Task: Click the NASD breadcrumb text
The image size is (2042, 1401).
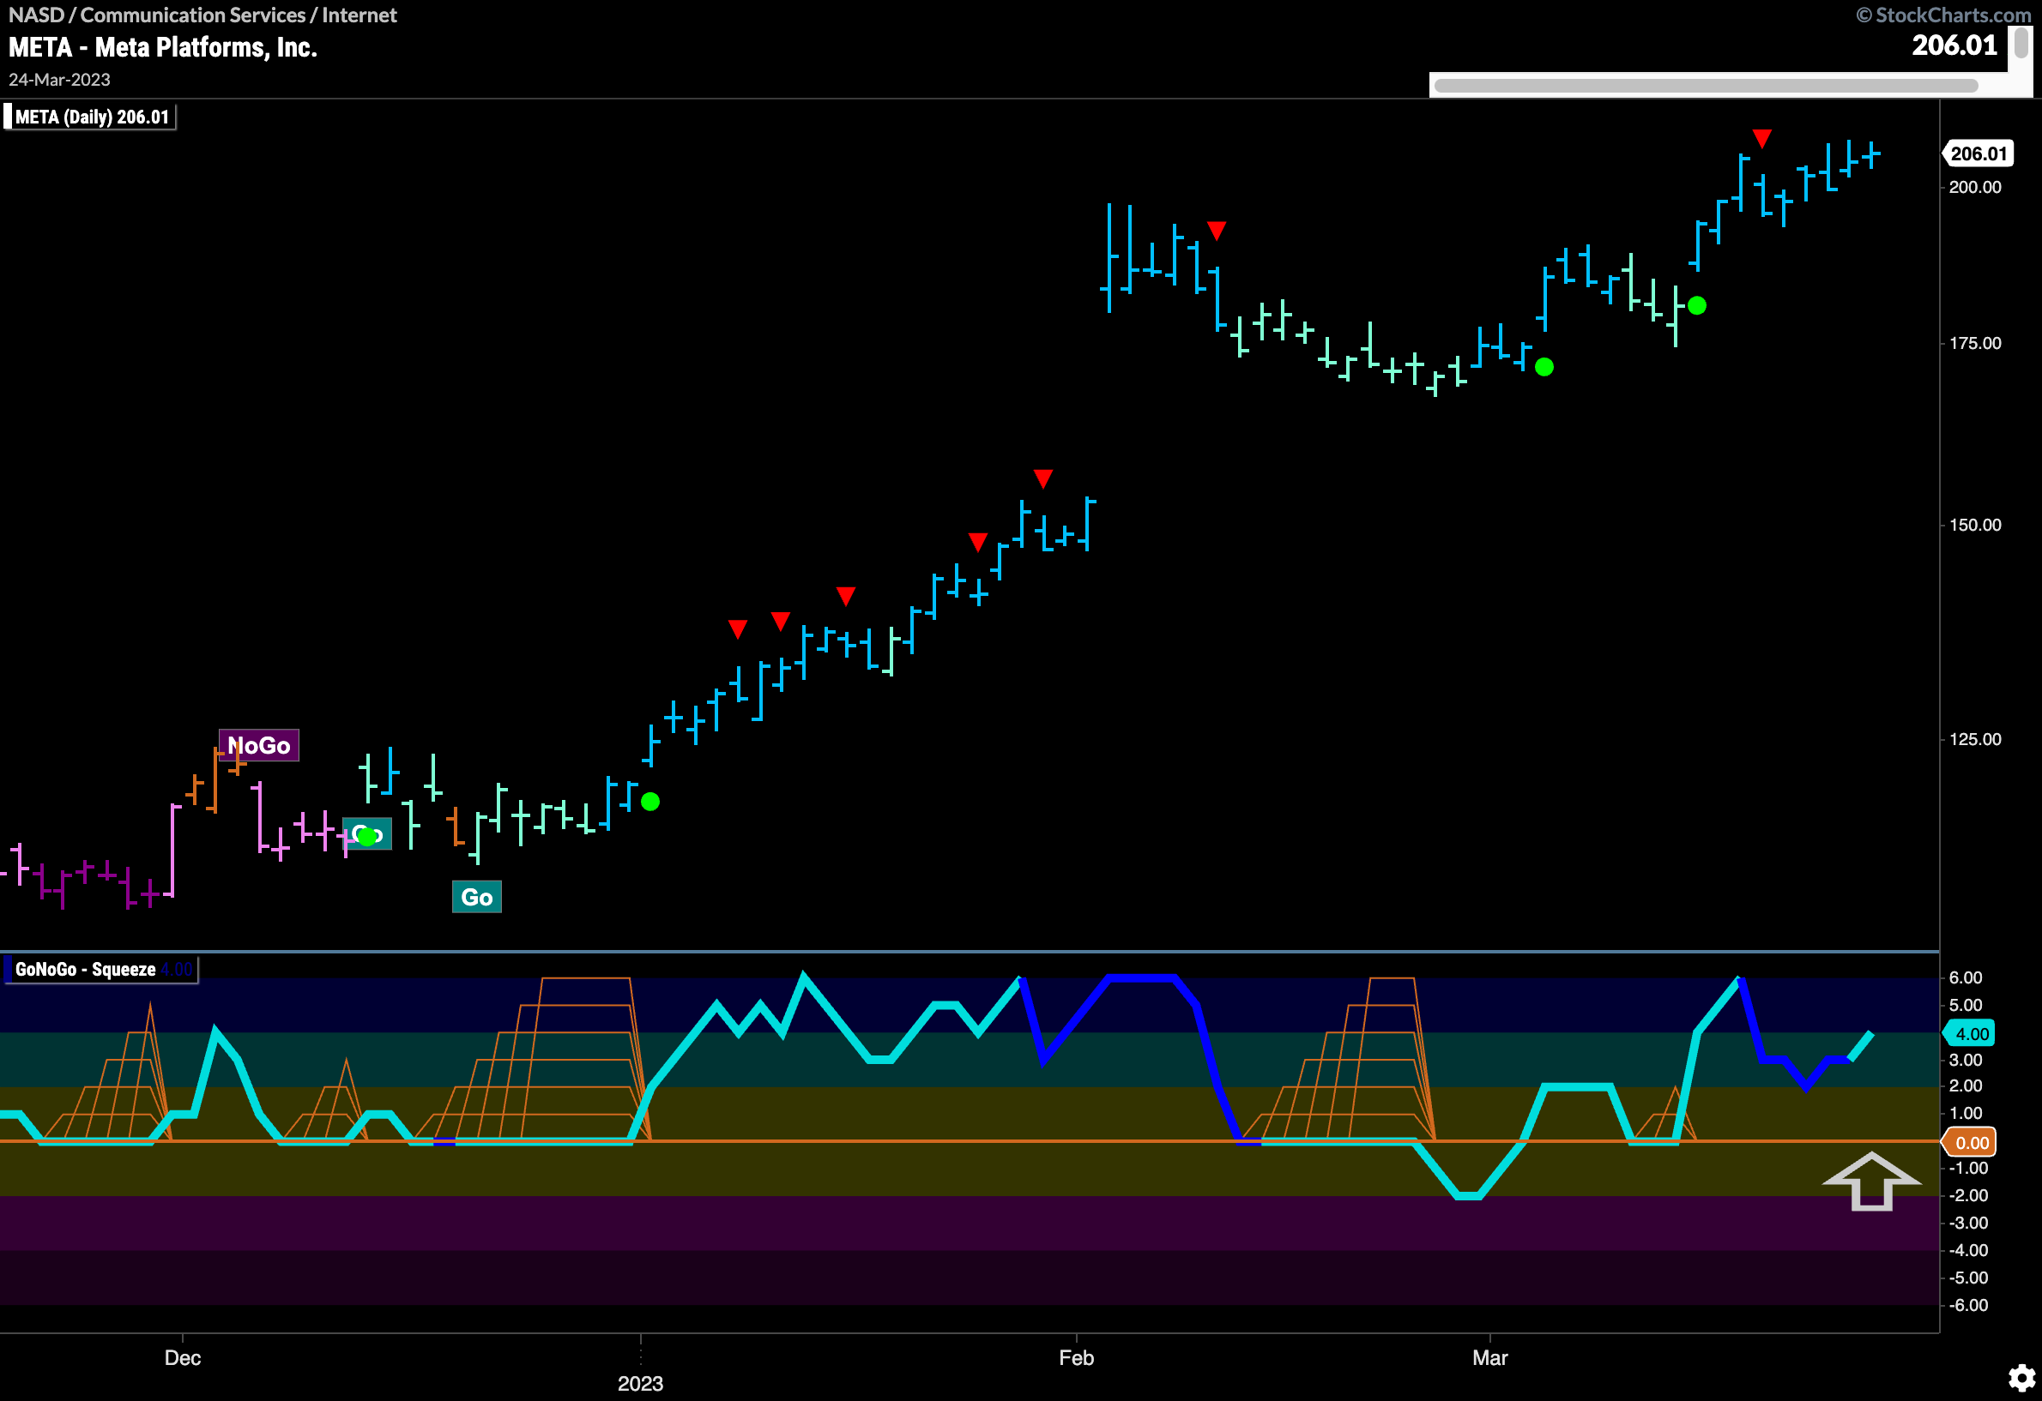Action: tap(36, 15)
